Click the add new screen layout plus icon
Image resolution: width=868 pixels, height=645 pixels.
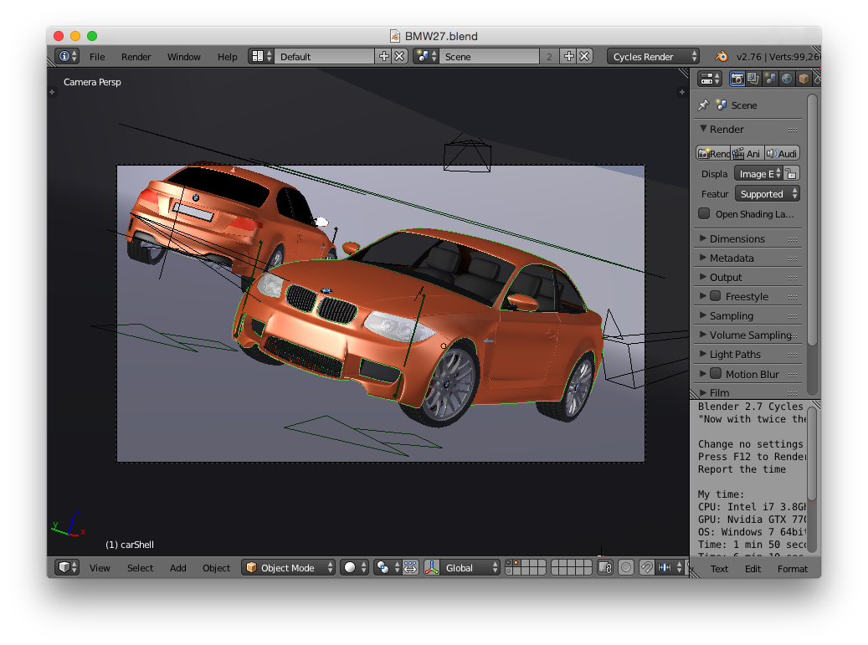coord(384,56)
